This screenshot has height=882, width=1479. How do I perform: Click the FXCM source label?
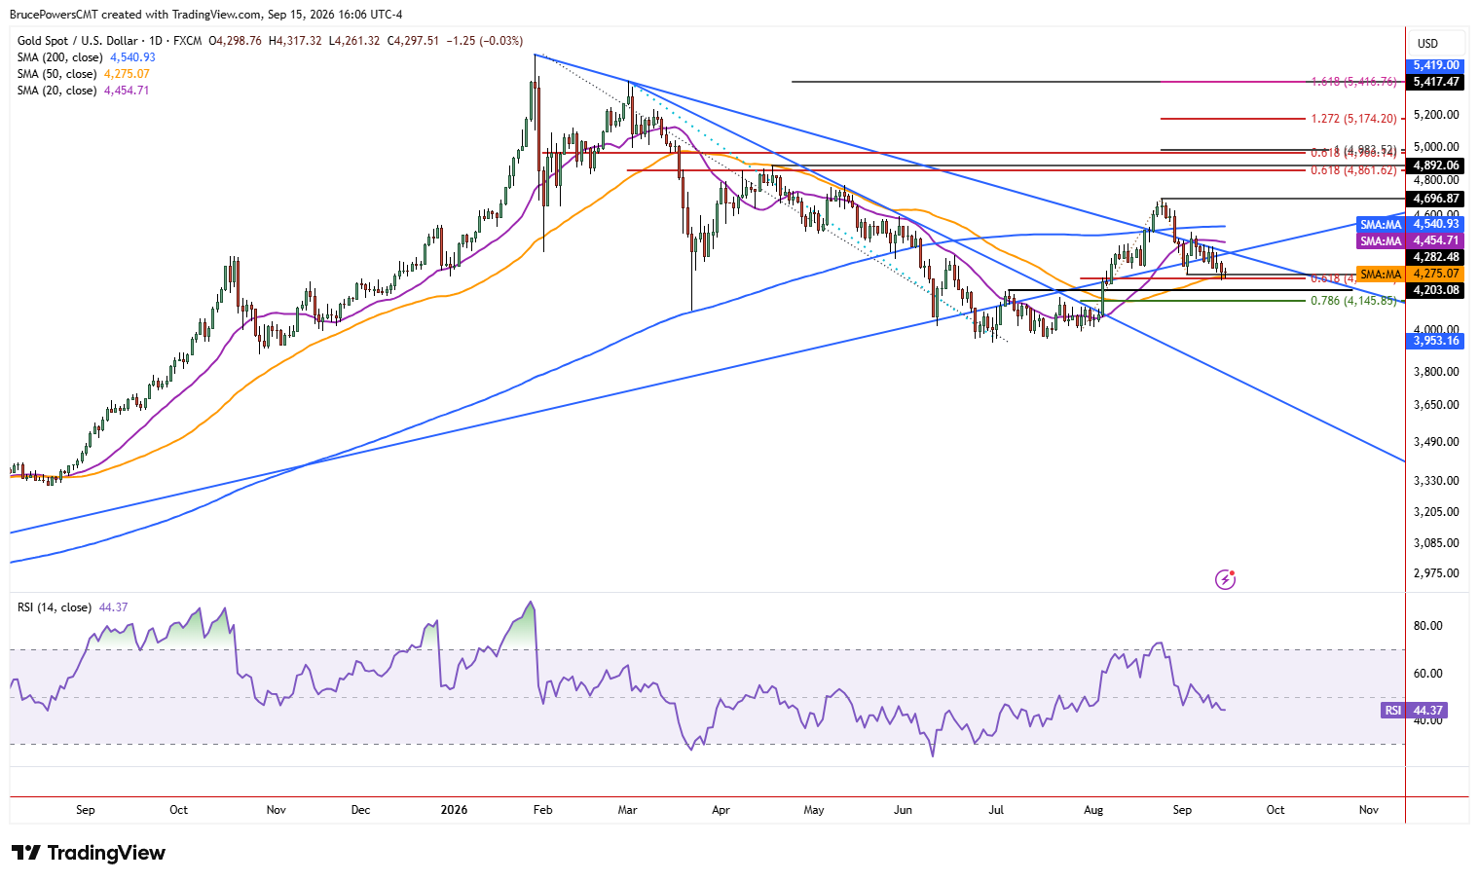[x=187, y=41]
